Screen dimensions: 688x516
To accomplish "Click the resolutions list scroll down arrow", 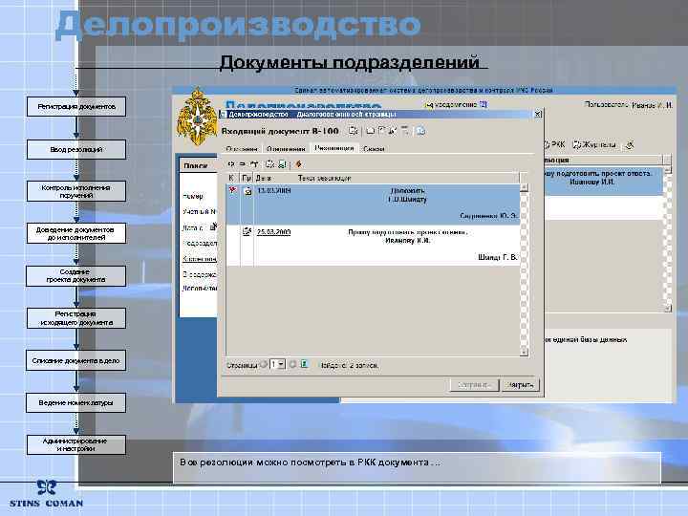I will [524, 352].
